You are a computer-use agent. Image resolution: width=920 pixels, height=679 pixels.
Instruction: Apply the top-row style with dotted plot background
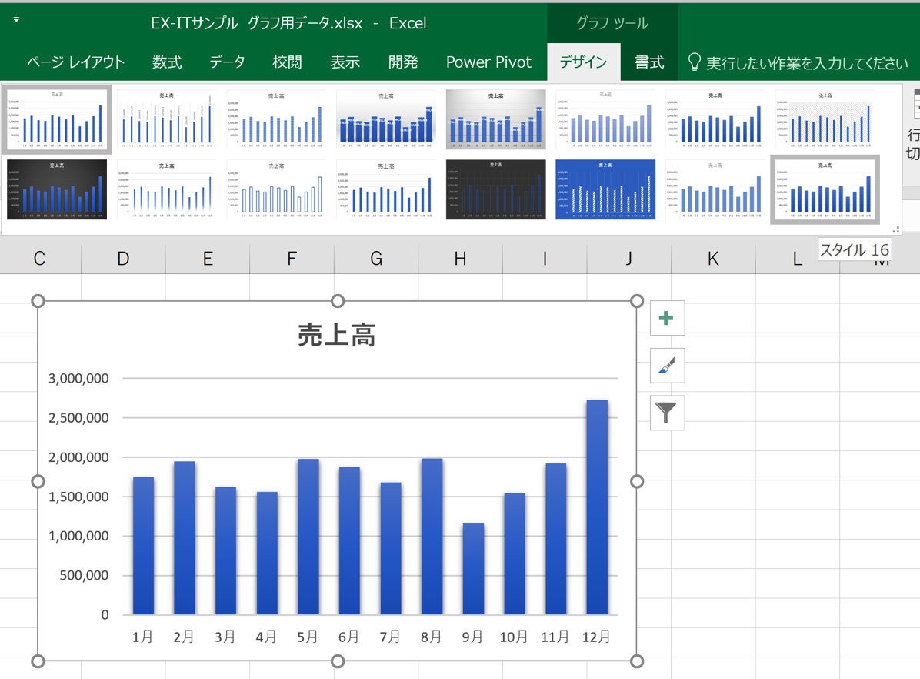coord(825,120)
